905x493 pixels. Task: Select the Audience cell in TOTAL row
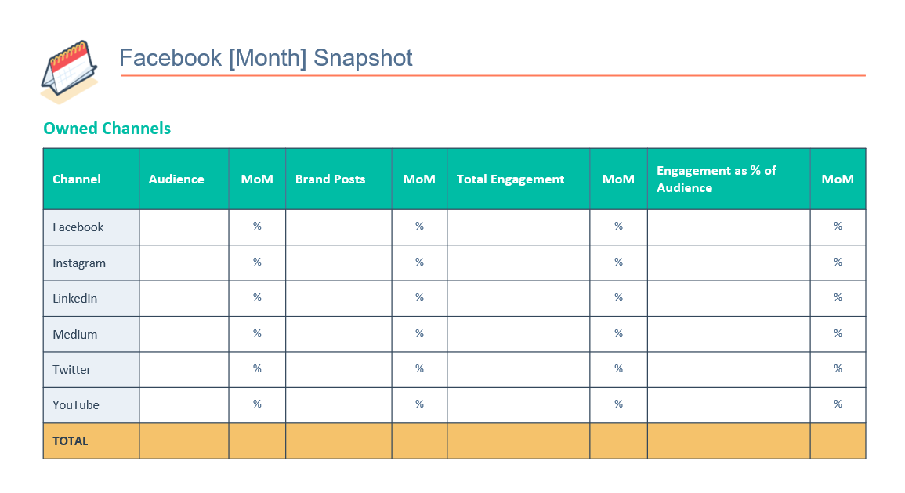[x=184, y=441]
